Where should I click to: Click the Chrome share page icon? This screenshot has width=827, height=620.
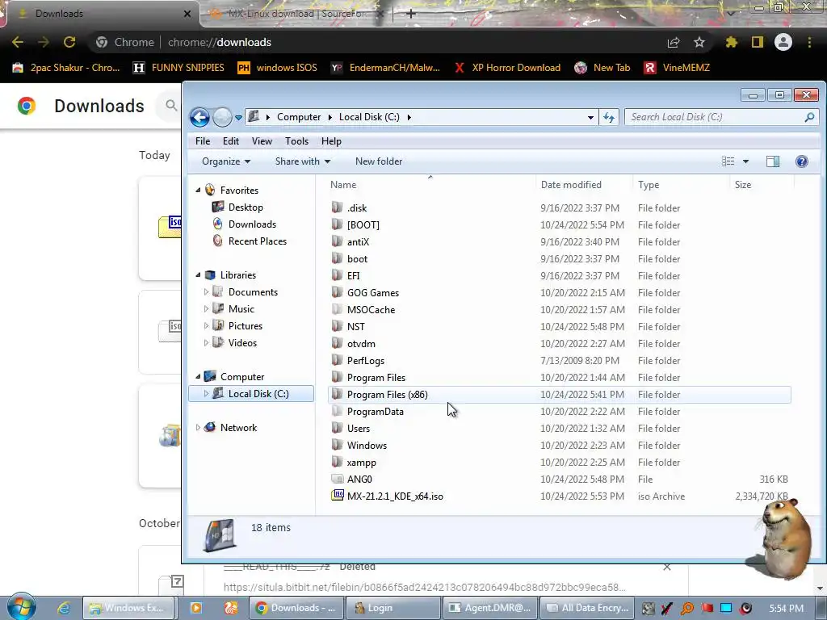pyautogui.click(x=674, y=42)
